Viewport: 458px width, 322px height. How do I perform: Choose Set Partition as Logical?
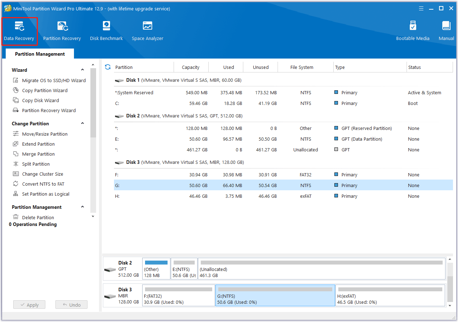pos(41,194)
